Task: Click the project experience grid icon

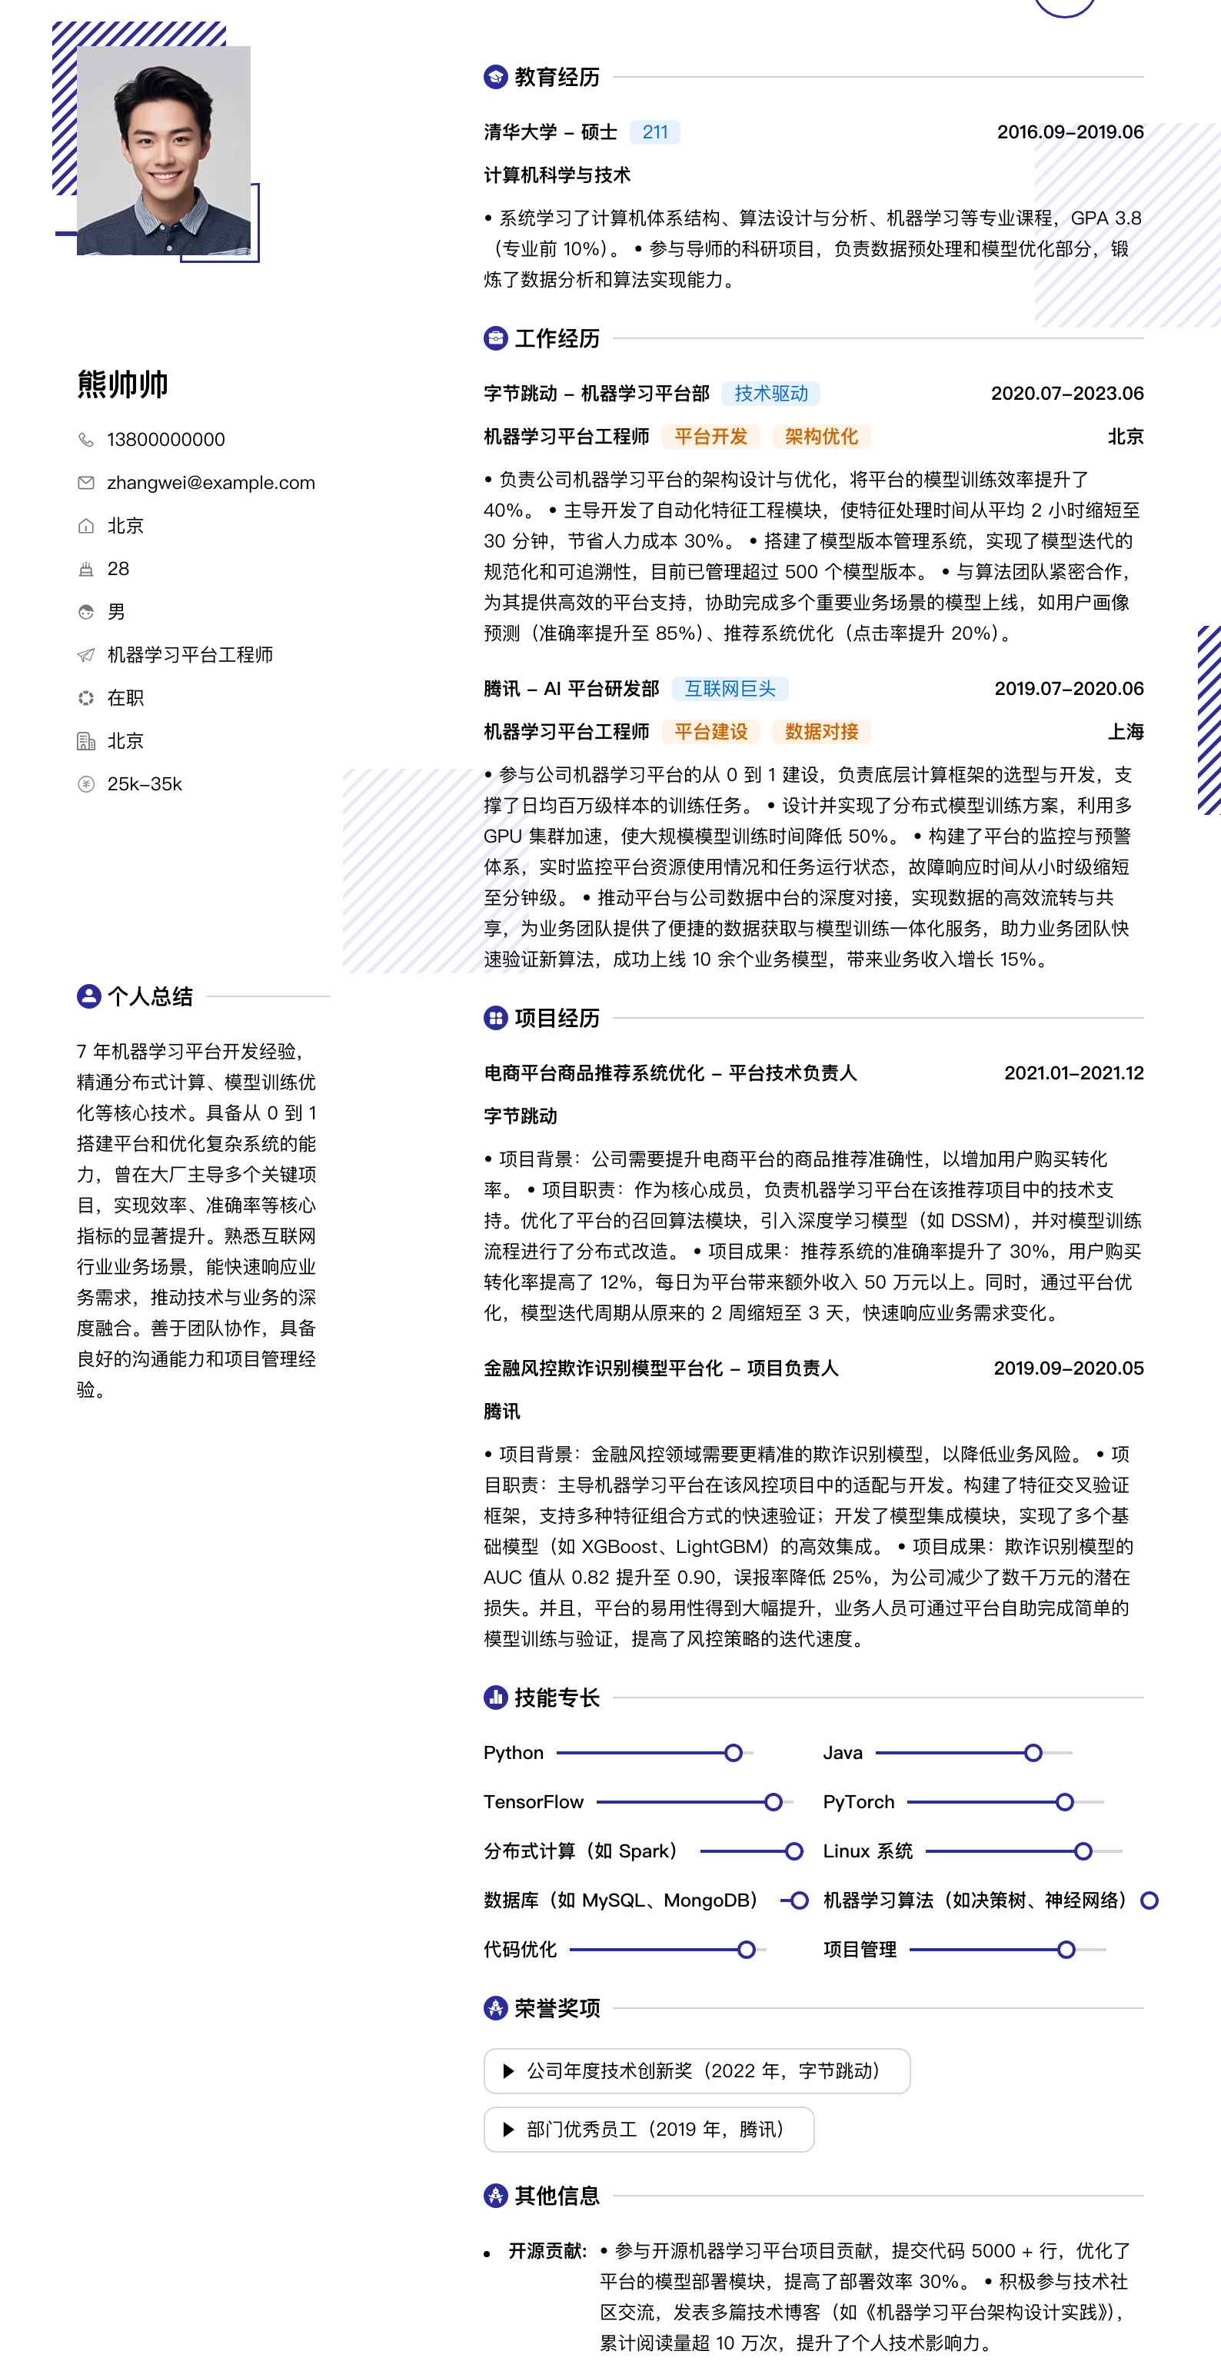Action: tap(495, 1018)
